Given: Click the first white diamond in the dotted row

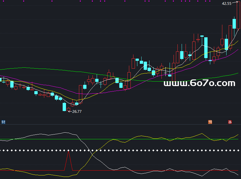Looking at the screenshot, I should click(2, 150).
